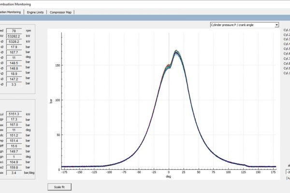Image resolution: width=290 pixels, height=193 pixels.
Task: Select the 167.7 bar value field
Action: (17, 54)
